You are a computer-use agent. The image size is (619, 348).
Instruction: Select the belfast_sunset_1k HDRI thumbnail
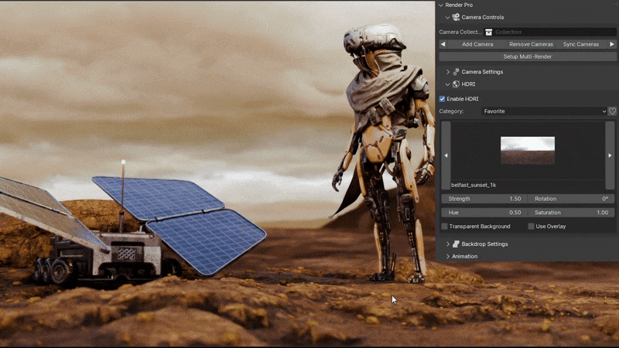tap(528, 150)
